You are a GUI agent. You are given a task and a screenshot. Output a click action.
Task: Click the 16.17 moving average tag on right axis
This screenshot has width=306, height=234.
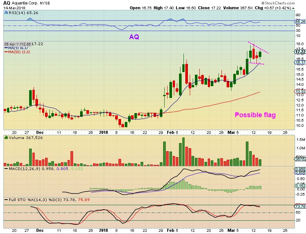[300, 62]
